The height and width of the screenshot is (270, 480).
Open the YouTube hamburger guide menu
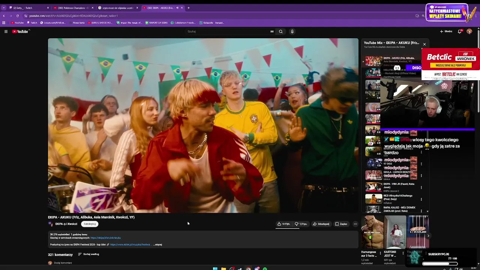point(6,31)
